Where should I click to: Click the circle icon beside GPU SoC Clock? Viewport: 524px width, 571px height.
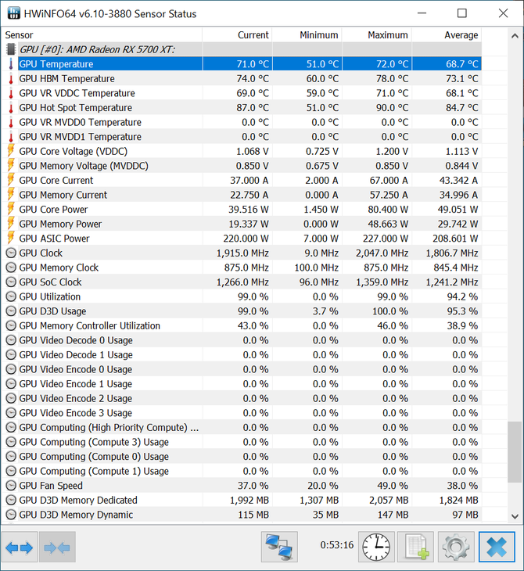click(11, 282)
